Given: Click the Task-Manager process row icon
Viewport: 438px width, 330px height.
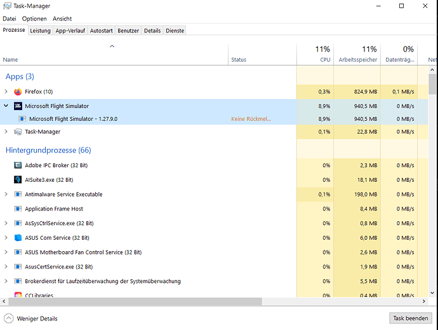Looking at the screenshot, I should pos(18,132).
